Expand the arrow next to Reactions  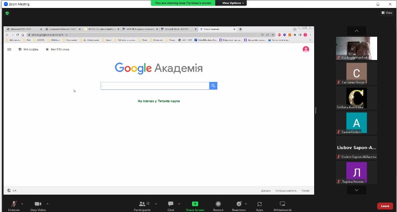pos(246,204)
